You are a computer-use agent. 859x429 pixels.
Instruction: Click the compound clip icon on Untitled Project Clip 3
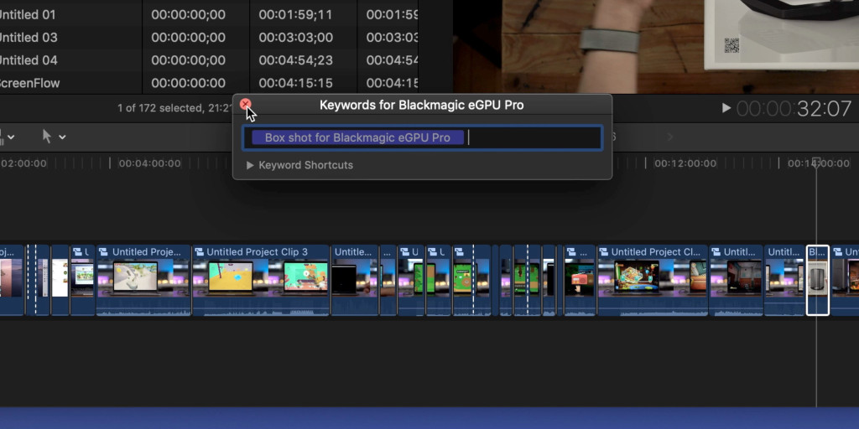(x=199, y=251)
